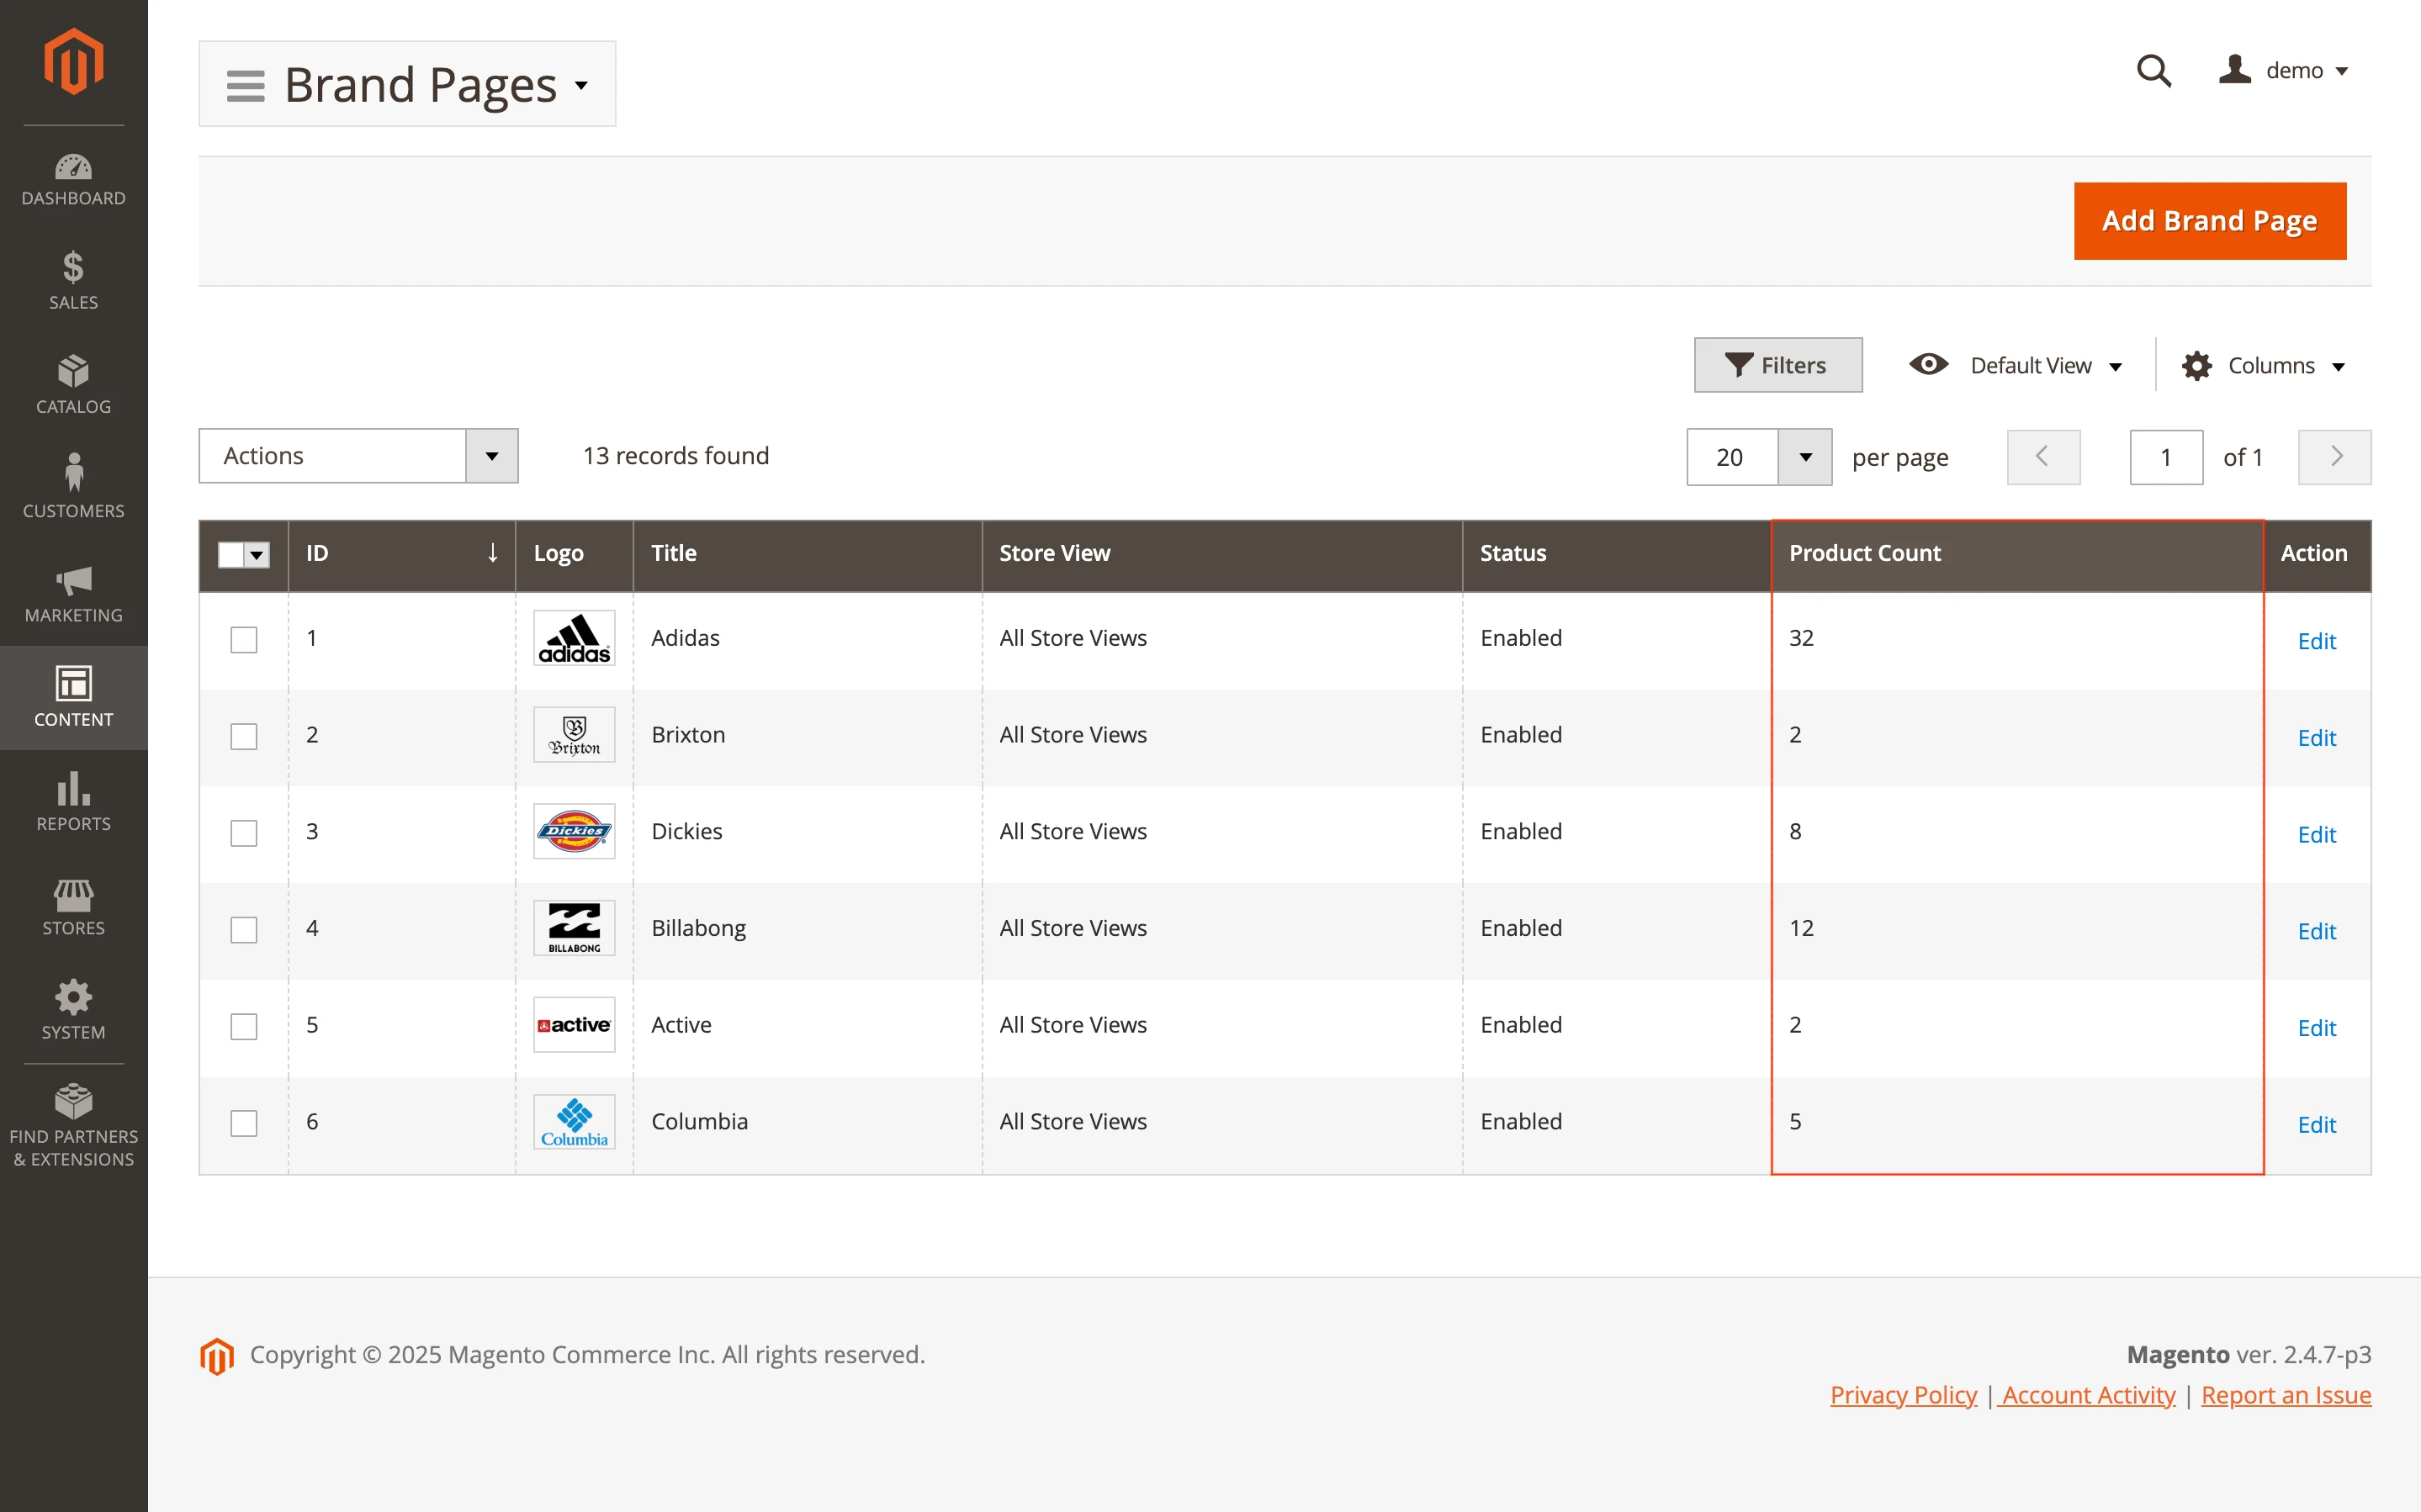Open the per page size dropdown

(x=1805, y=457)
